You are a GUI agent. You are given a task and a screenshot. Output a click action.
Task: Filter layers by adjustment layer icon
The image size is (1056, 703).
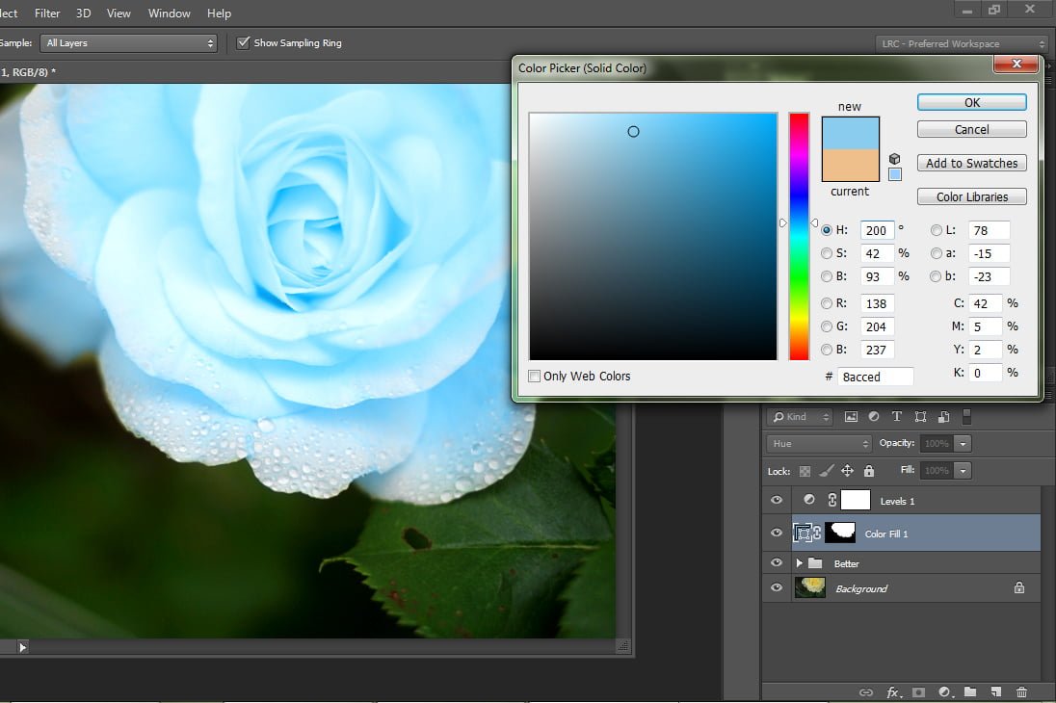coord(874,417)
